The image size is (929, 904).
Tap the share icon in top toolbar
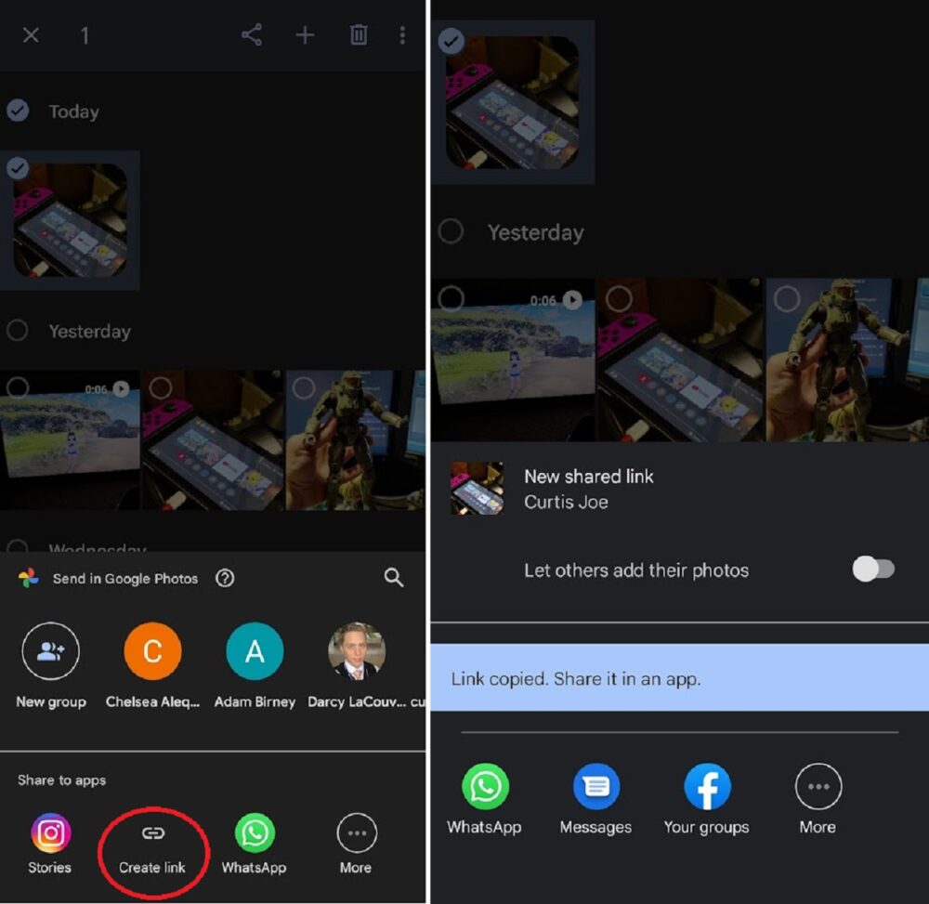pos(252,35)
